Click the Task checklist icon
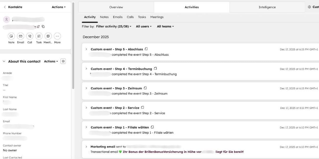319x159 pixels. pos(39,36)
